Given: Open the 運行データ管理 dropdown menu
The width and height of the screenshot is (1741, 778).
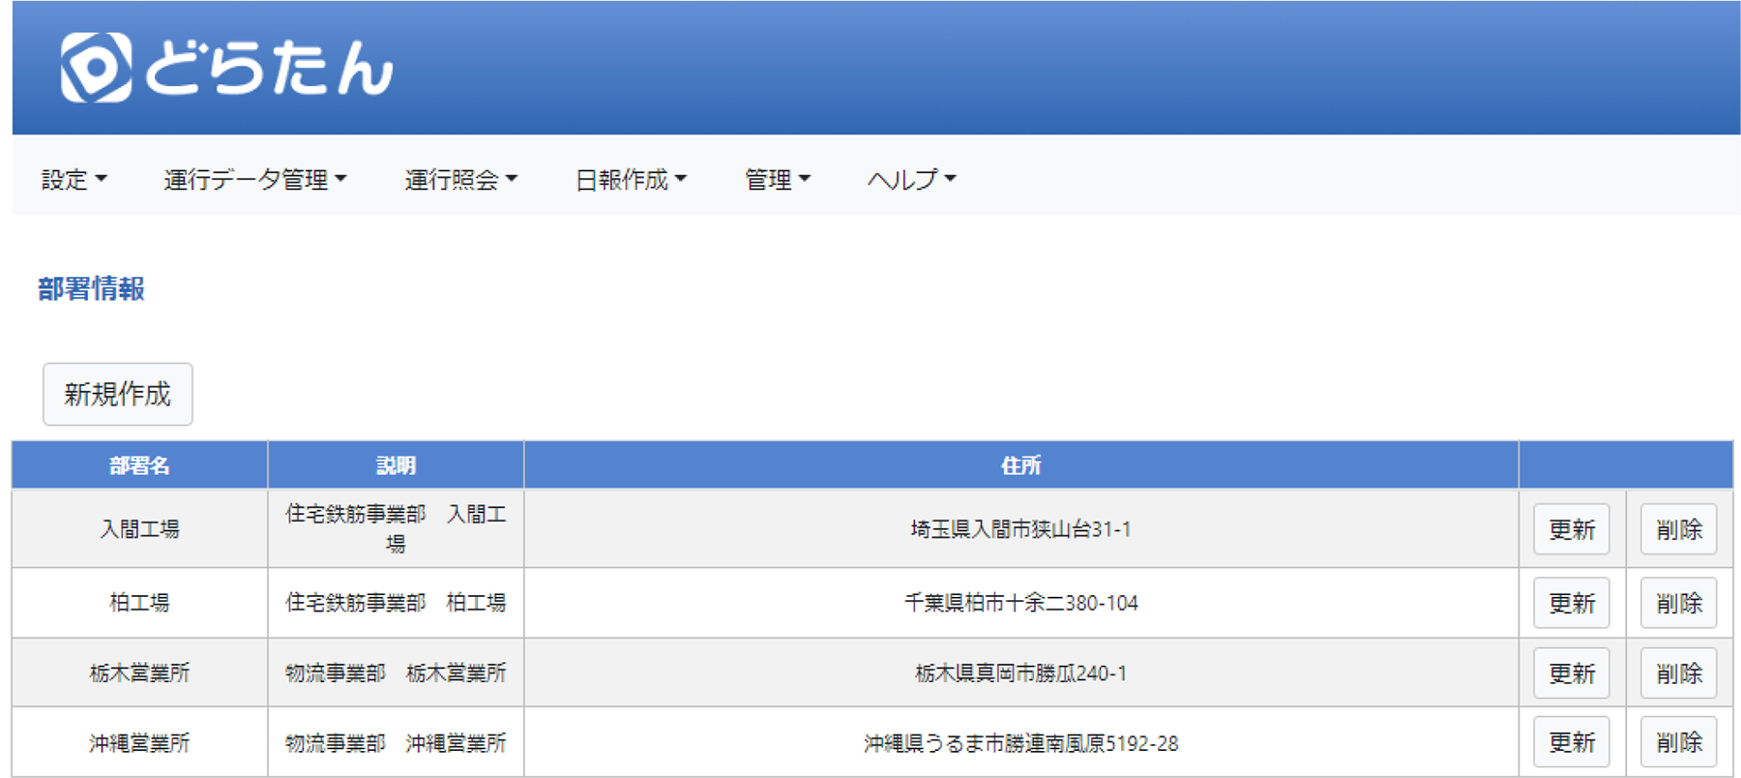Looking at the screenshot, I should pos(255,179).
